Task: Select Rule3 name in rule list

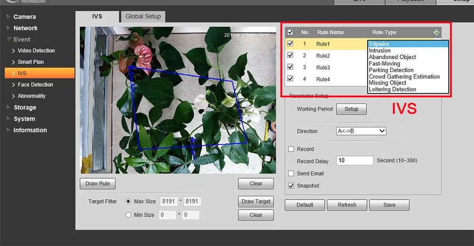Action: (323, 68)
